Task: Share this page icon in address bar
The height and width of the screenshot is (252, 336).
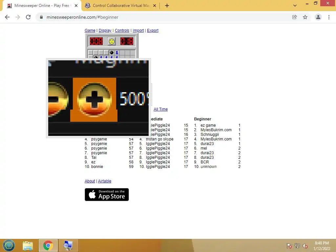Action: [295, 17]
